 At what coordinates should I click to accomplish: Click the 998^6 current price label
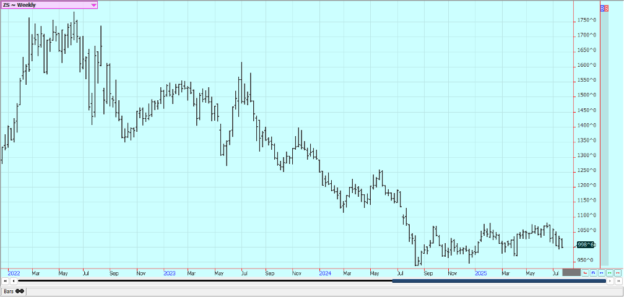coord(586,245)
